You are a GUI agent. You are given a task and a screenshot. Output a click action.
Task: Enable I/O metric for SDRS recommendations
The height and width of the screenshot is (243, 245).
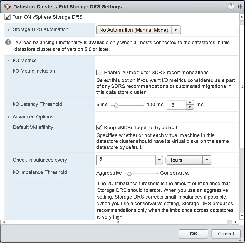(99, 73)
